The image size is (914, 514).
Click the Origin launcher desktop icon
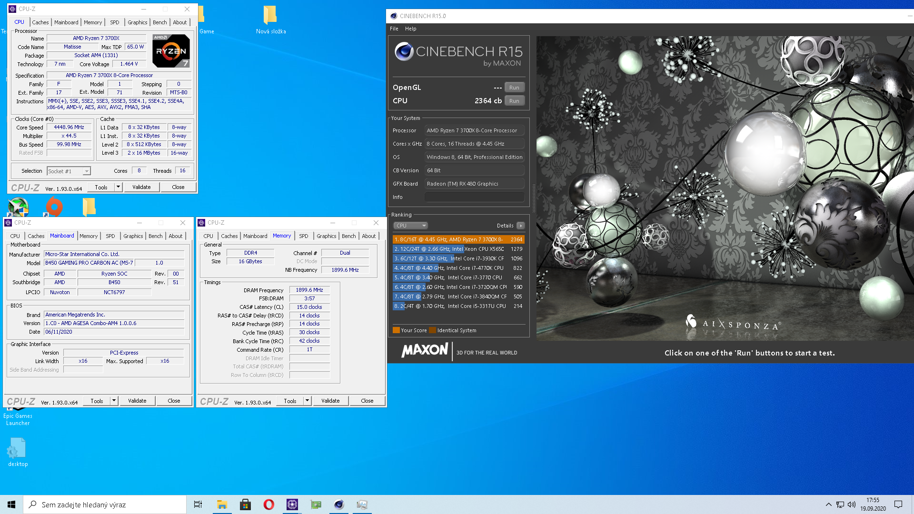coord(54,207)
